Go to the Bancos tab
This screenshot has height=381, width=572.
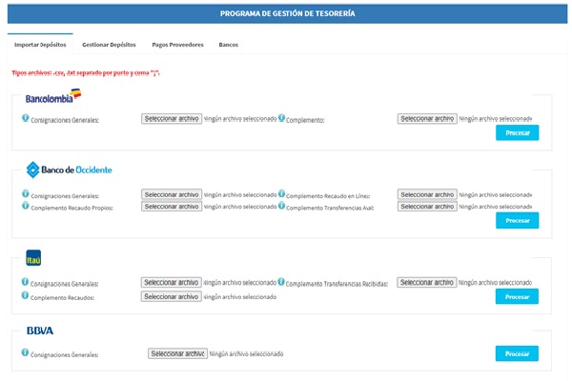pyautogui.click(x=229, y=45)
